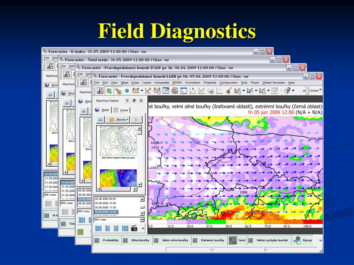Step to next animation frame
354x265 pixels.
116,228
